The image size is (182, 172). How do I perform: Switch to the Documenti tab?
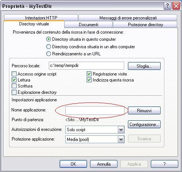(89, 25)
